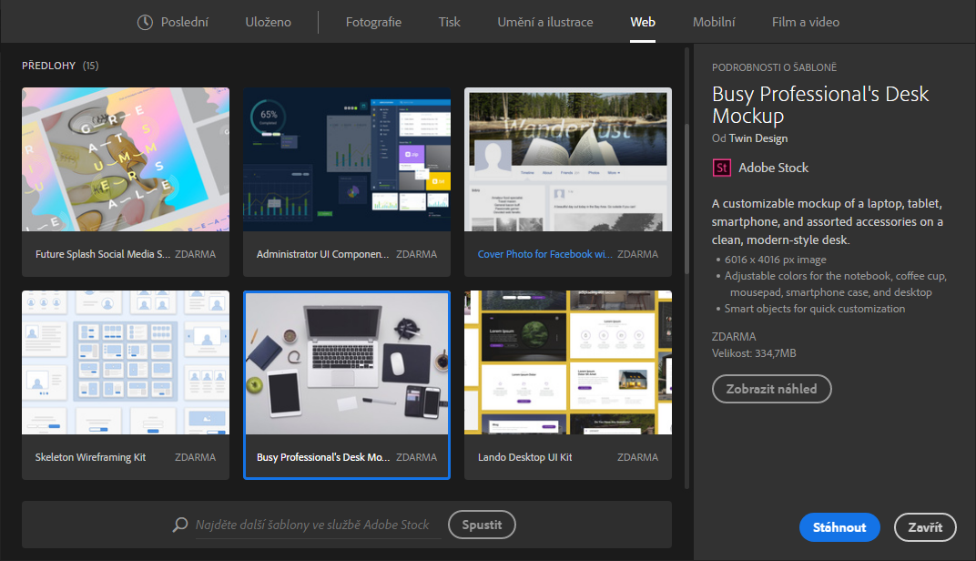Select the Web tab
Viewport: 976px width, 561px height.
(x=643, y=23)
